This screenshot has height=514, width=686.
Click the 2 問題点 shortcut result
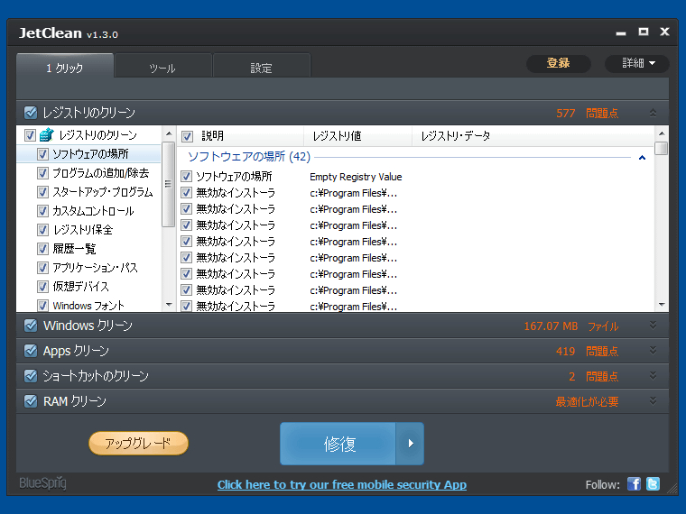pyautogui.click(x=593, y=376)
